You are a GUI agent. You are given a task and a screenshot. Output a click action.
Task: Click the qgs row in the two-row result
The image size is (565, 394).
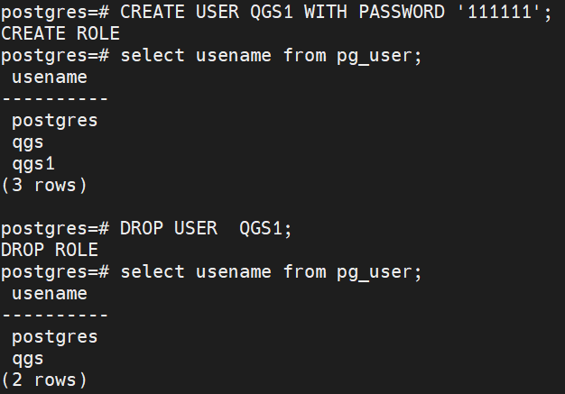[x=28, y=358]
